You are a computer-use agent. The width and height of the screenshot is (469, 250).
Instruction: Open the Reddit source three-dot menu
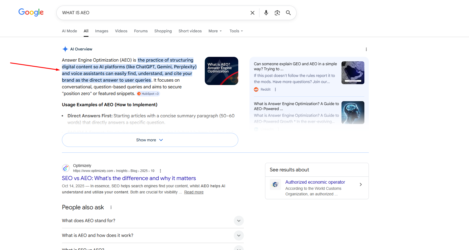pyautogui.click(x=275, y=89)
